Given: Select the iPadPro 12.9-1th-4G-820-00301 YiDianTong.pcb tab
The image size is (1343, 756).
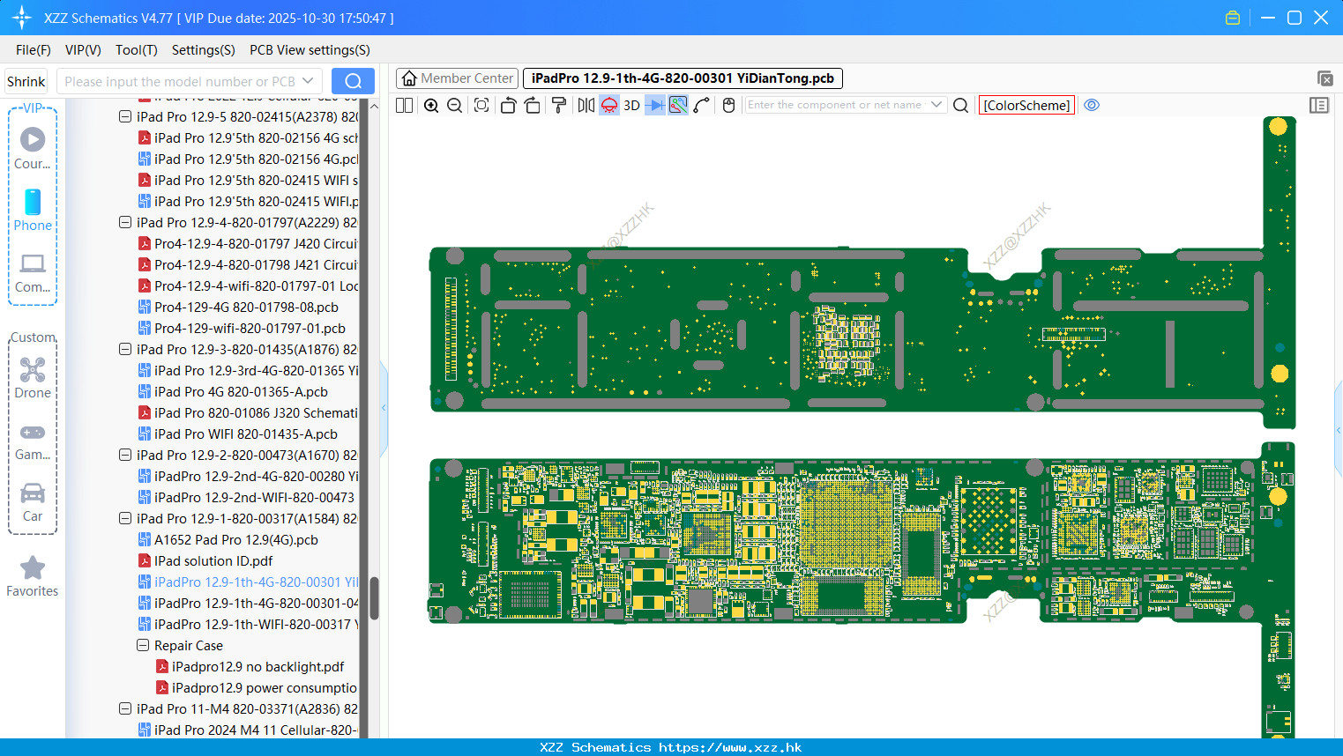Looking at the screenshot, I should [x=683, y=78].
